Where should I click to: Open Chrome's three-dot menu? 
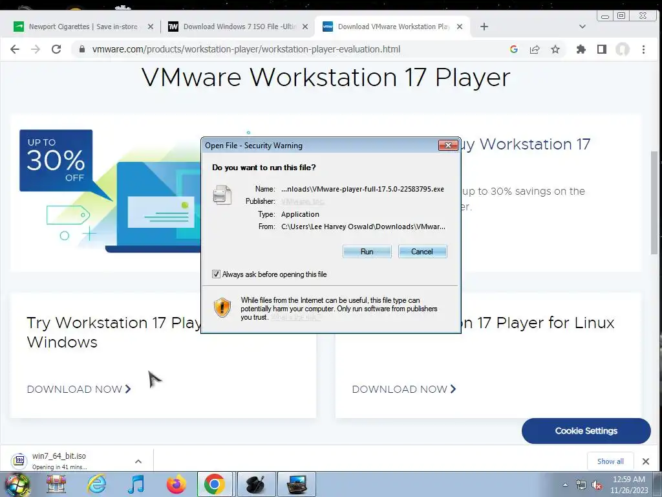(x=643, y=49)
